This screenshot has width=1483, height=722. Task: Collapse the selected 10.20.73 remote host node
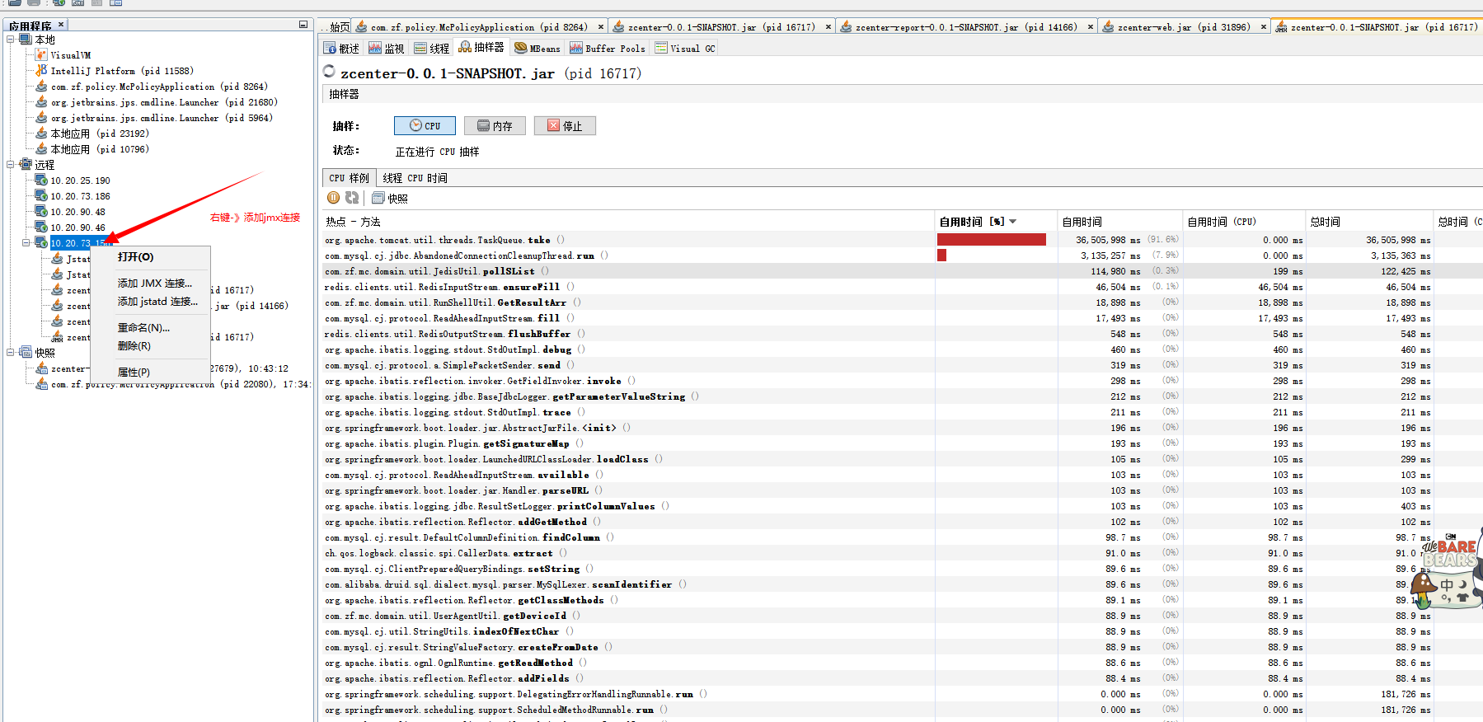coord(26,243)
